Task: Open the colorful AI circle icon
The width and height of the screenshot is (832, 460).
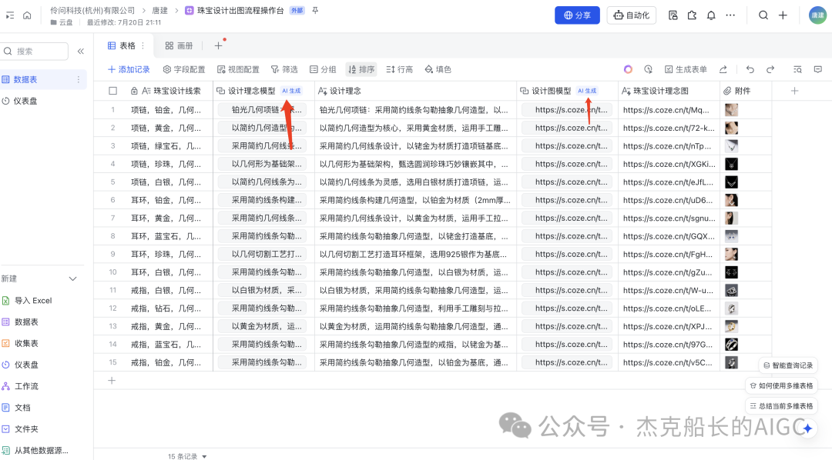Action: pyautogui.click(x=629, y=69)
